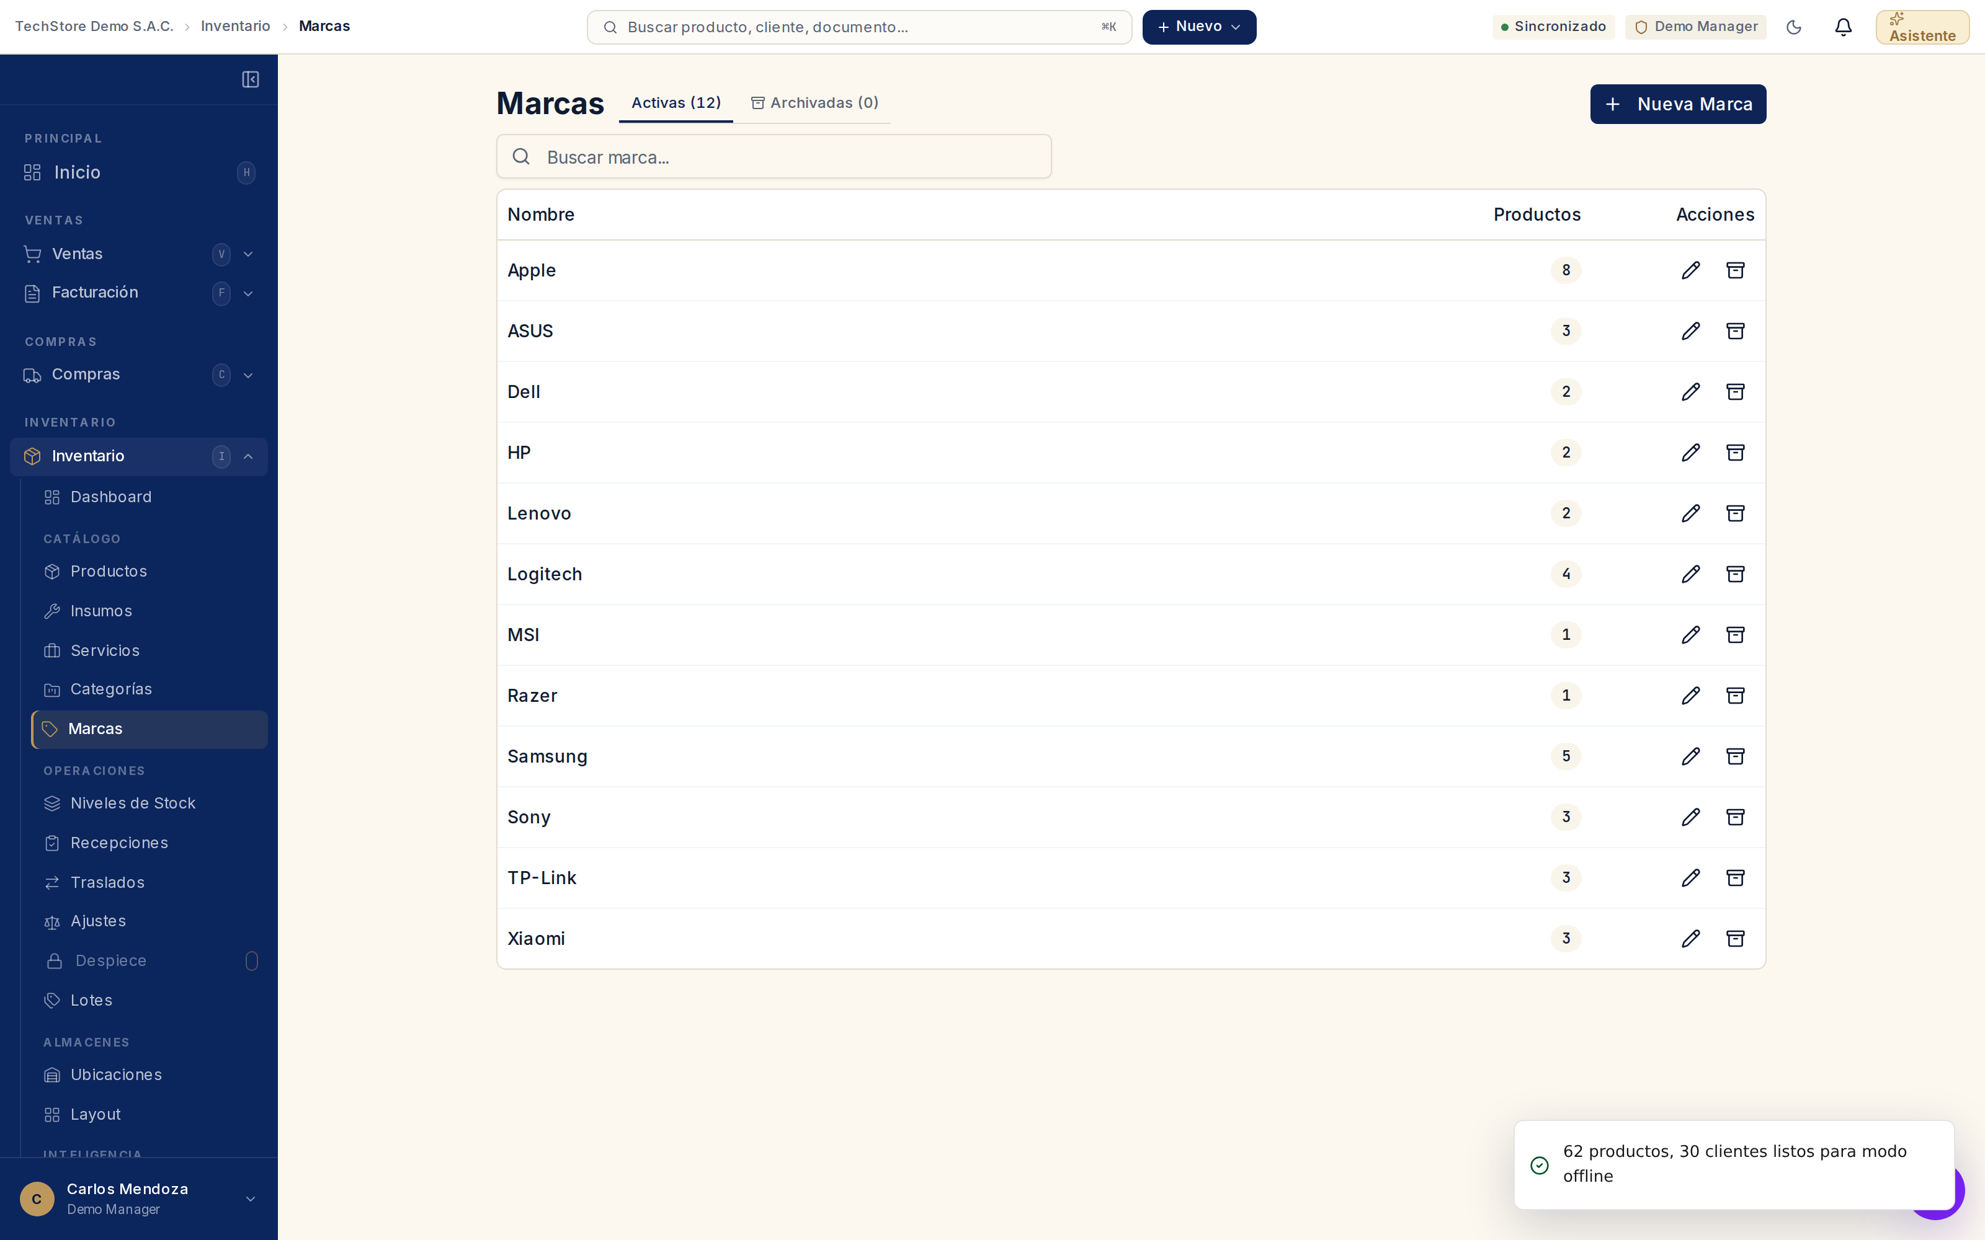Click the Sincronizado status badge
This screenshot has width=1985, height=1240.
1553,27
